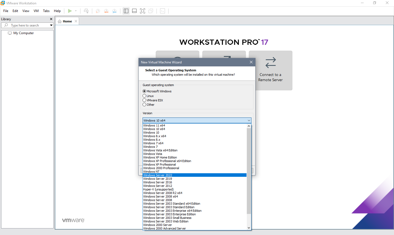The image size is (394, 235).
Task: Choose Windows 7 x64
Action: coord(195,143)
